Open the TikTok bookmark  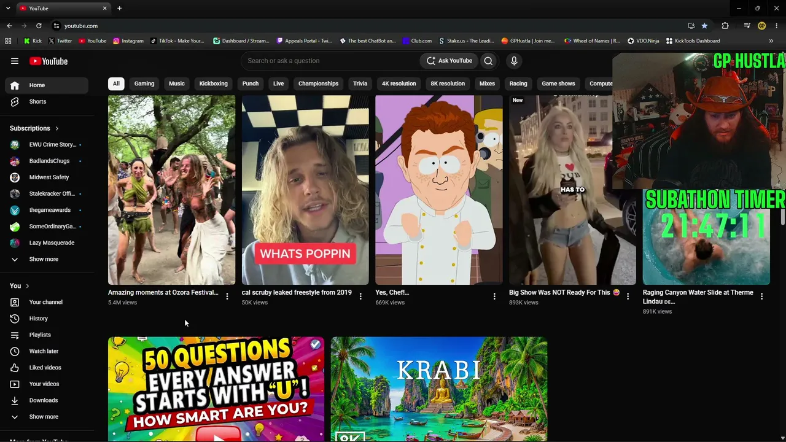pos(177,41)
